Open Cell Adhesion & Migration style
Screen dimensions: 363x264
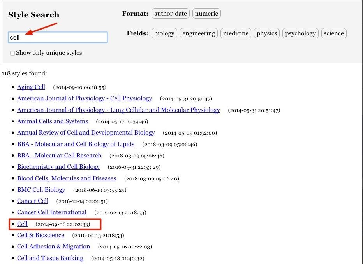[53, 247]
